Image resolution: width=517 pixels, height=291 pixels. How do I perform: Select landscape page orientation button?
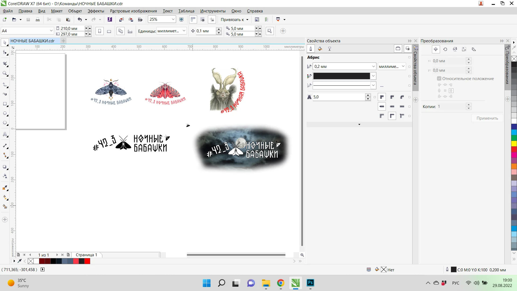109,31
